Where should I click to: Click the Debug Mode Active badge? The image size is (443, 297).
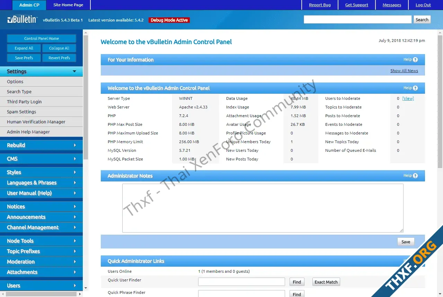coord(169,20)
